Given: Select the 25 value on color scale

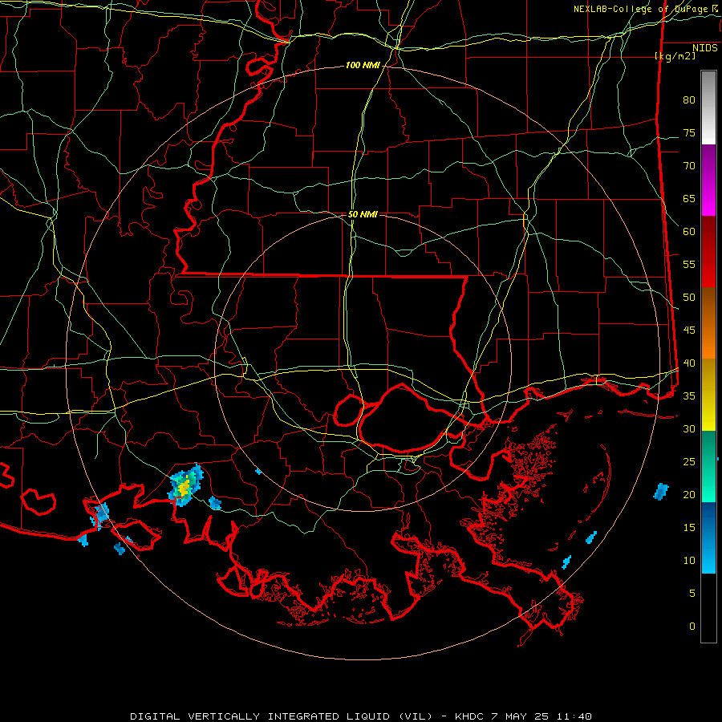Looking at the screenshot, I should point(689,461).
